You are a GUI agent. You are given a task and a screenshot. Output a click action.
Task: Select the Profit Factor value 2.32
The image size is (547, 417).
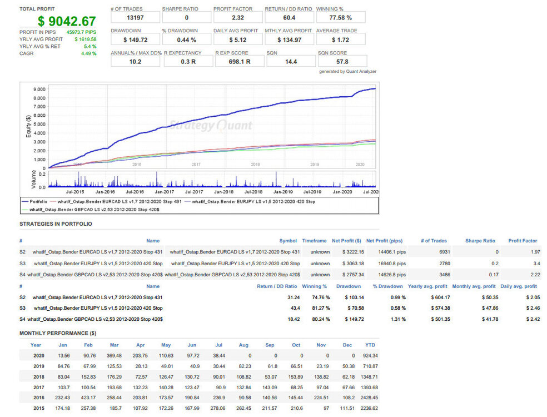coord(238,17)
